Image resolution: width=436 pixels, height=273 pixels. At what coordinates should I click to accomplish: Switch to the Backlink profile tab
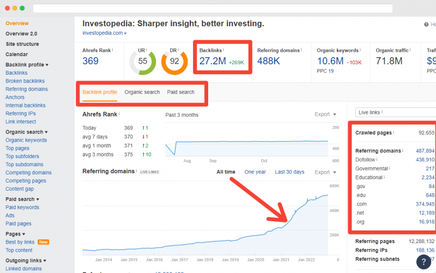100,92
